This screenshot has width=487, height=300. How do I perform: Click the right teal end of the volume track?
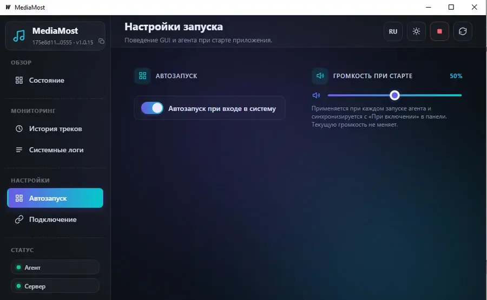click(459, 95)
